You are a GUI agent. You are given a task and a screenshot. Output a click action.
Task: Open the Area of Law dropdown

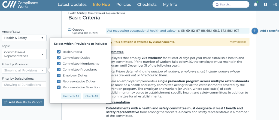[24, 38]
